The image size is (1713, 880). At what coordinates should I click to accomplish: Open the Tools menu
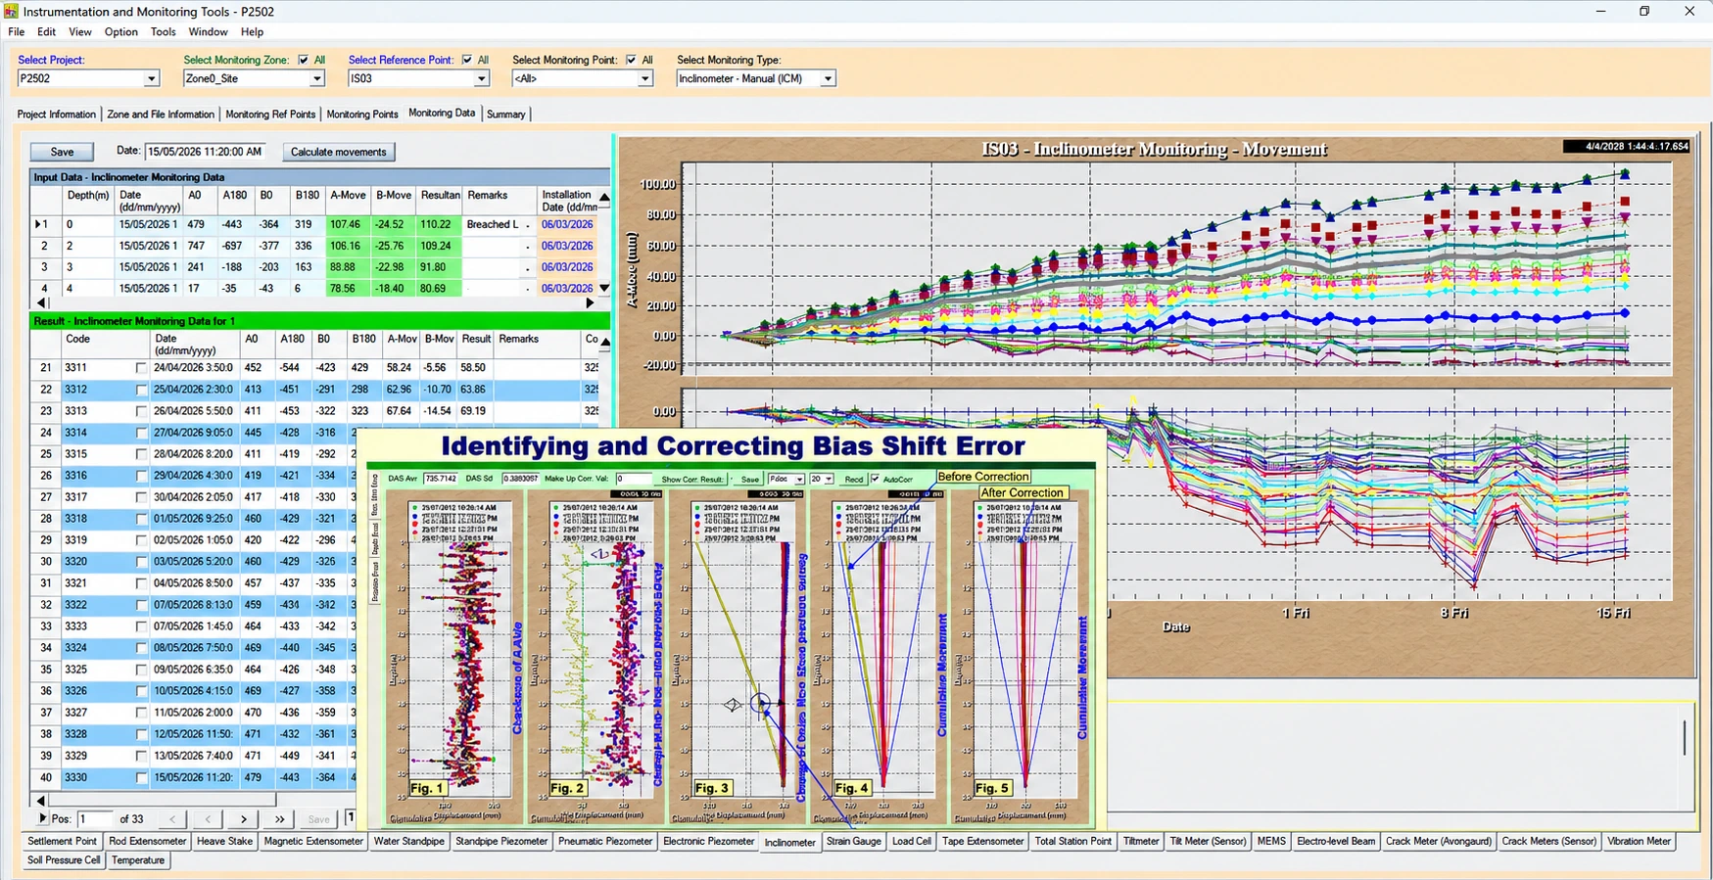[163, 31]
